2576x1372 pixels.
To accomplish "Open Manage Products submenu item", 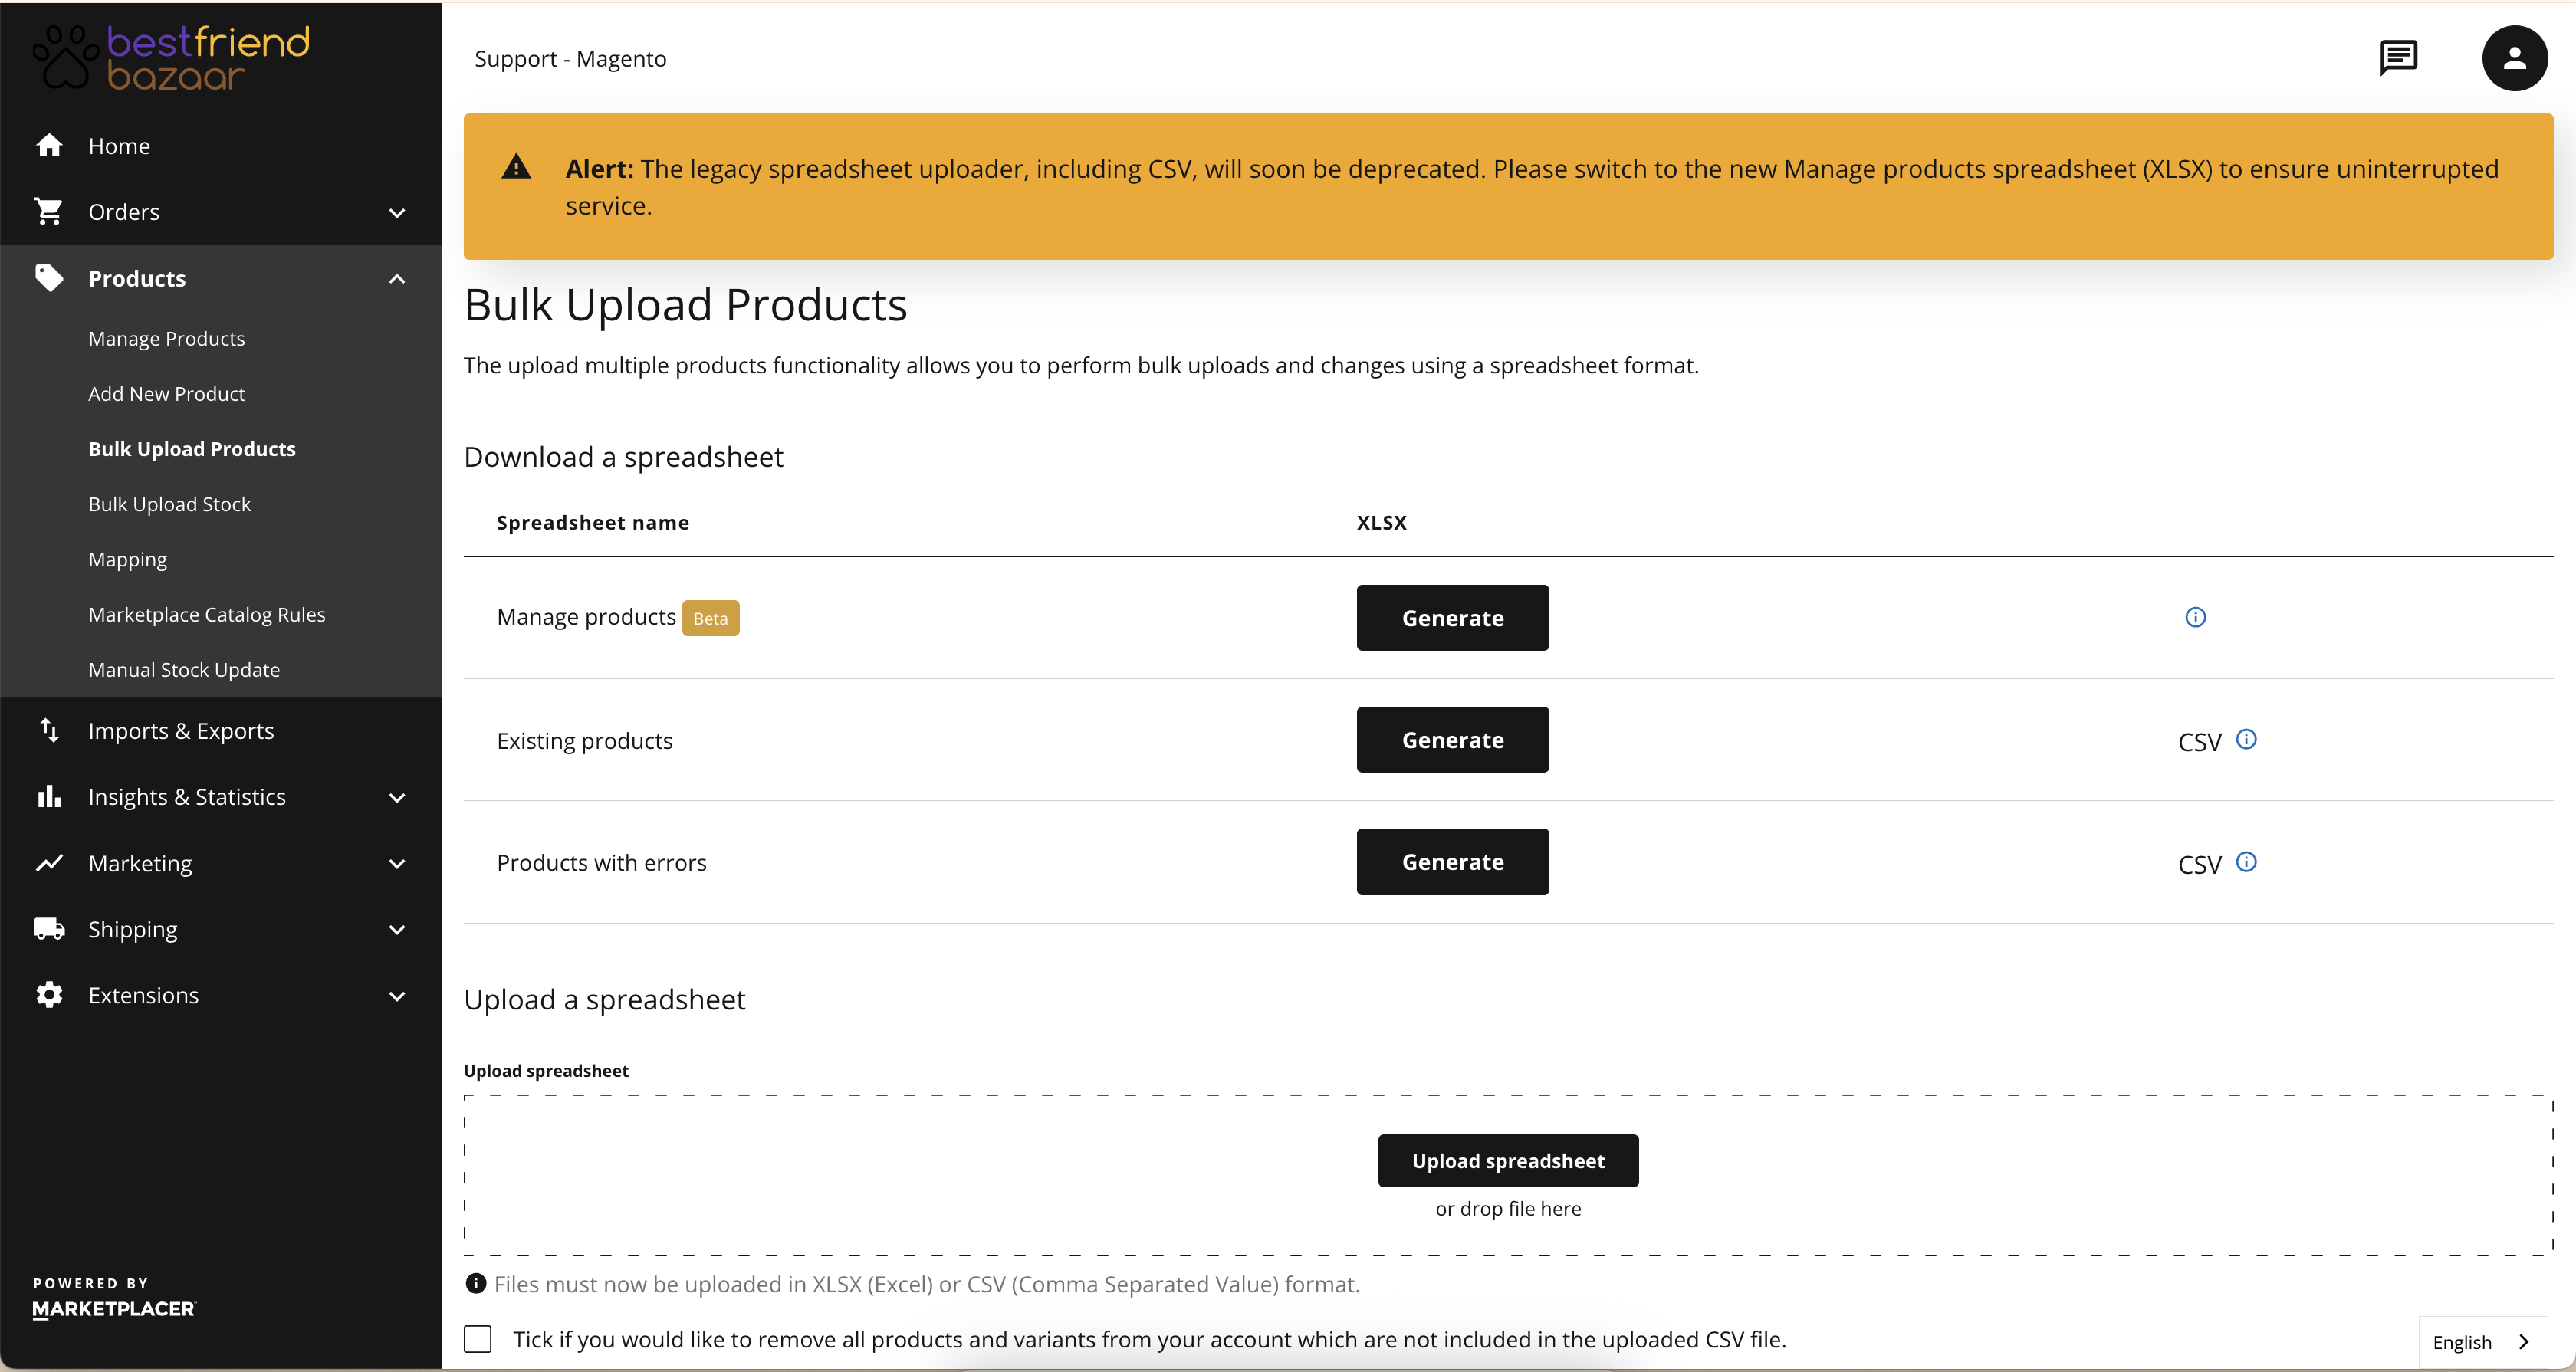I will pyautogui.click(x=166, y=339).
